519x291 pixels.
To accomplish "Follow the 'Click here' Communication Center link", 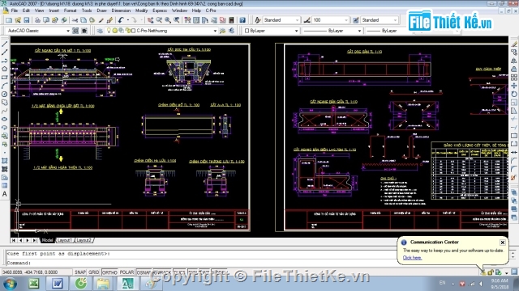I will click(412, 258).
